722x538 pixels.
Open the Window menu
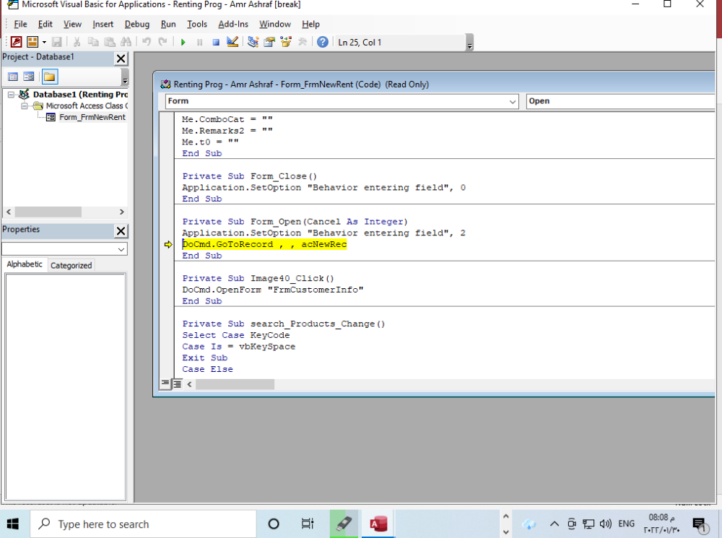275,24
